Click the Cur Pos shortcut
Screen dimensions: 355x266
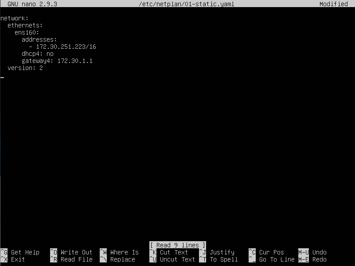[x=271, y=252]
